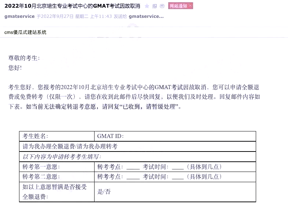Click the sent date 2022年9月27日 text
288x207 pixels.
pos(57,16)
